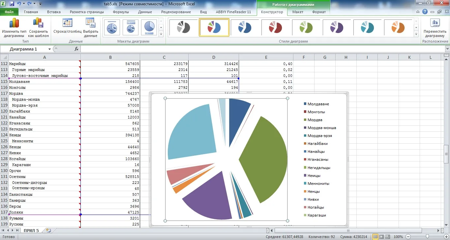This screenshot has height=240, width=450.
Task: Click the Undo arrow icon
Action: pos(19,4)
